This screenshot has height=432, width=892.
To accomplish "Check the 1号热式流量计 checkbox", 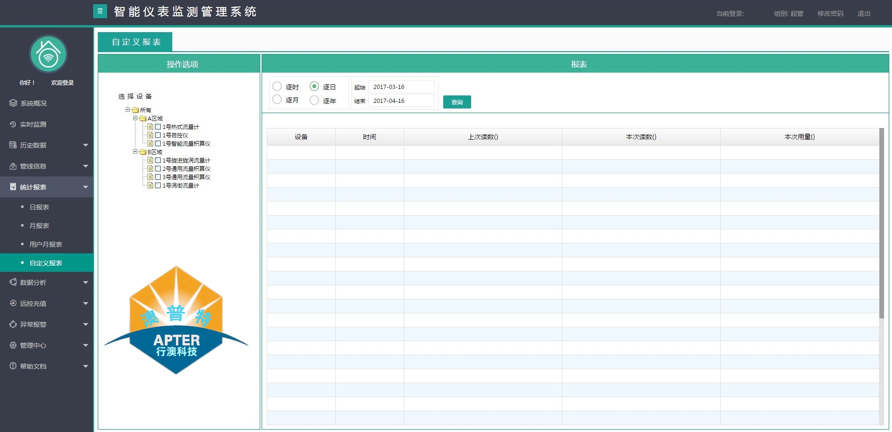I will coord(158,127).
